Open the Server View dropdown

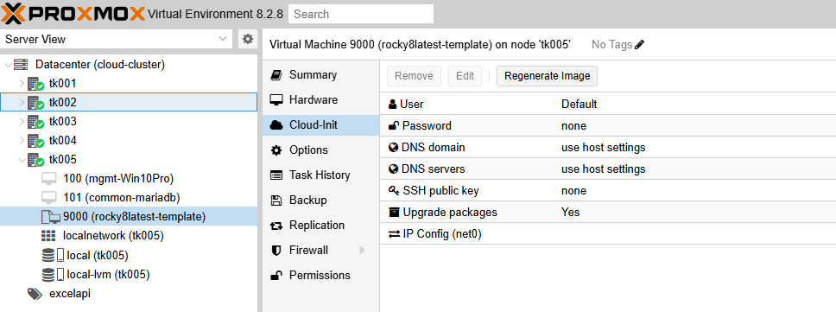(x=222, y=39)
